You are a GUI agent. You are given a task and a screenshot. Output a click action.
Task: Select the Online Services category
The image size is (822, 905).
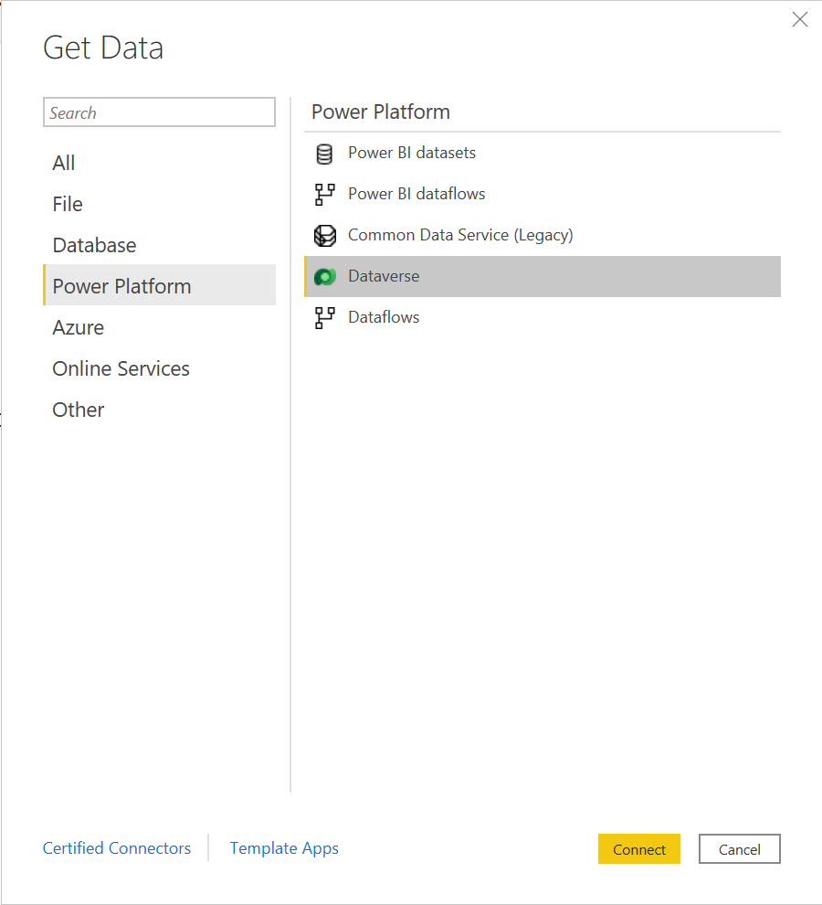click(x=121, y=368)
